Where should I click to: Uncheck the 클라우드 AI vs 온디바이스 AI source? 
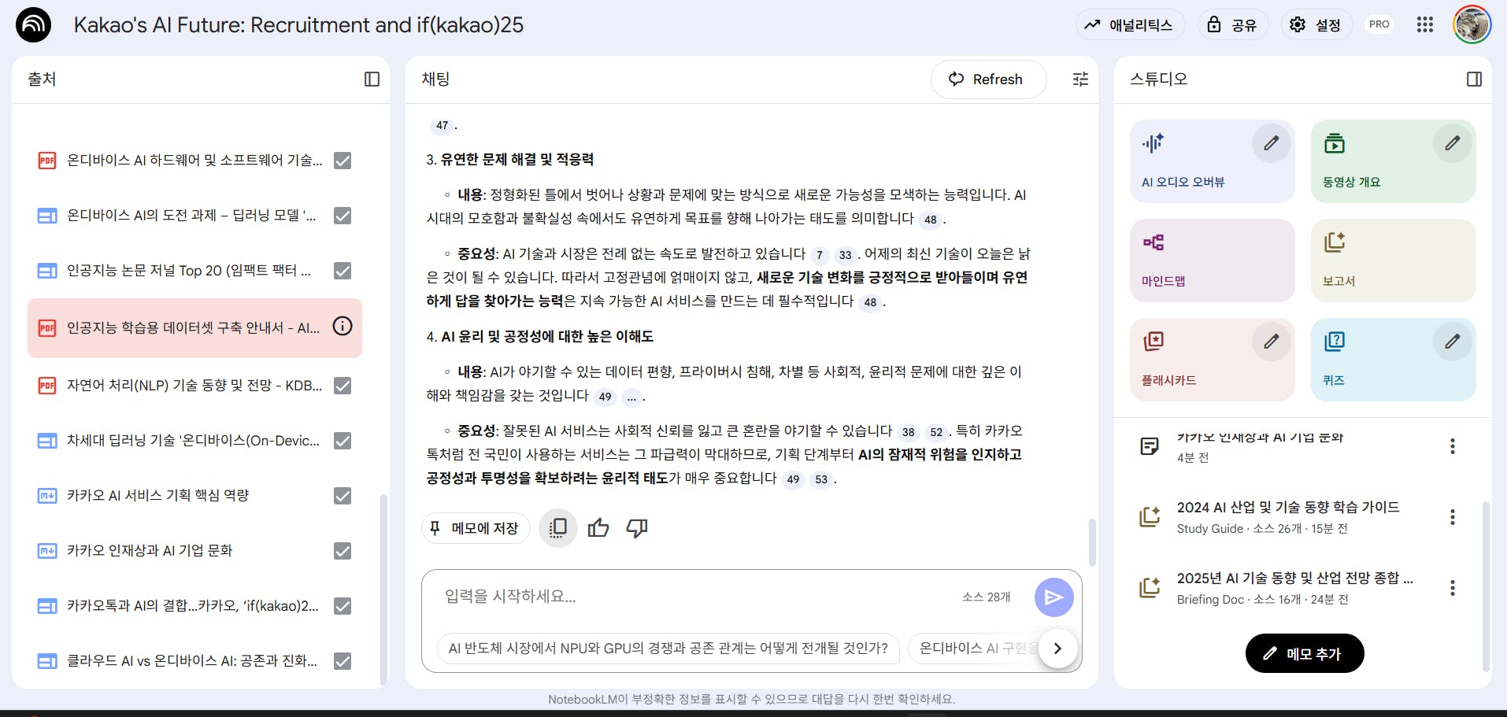click(342, 661)
